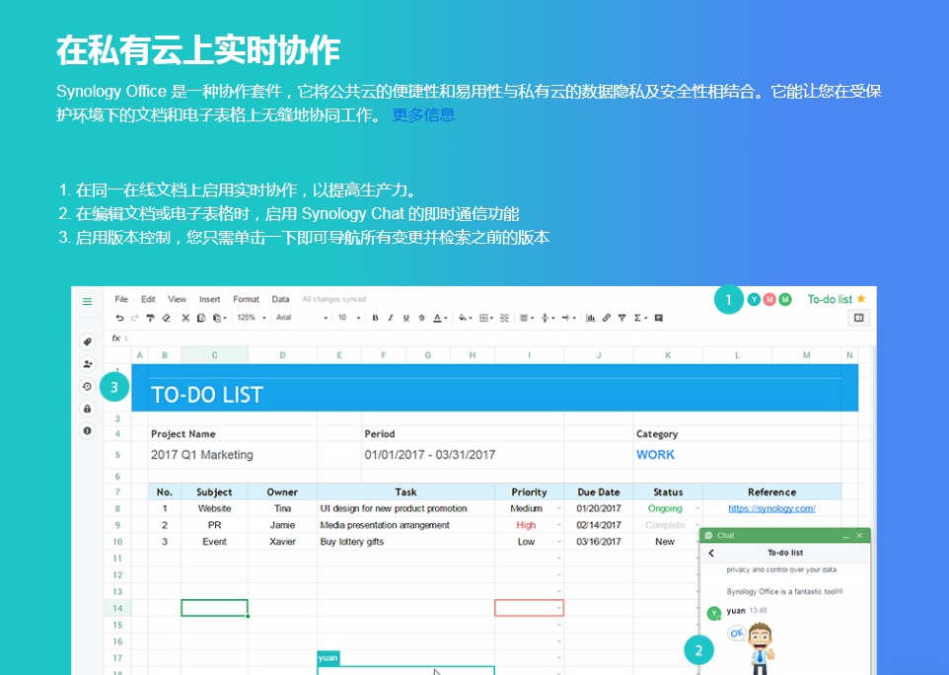Click the red 'High' priority cell

(526, 525)
